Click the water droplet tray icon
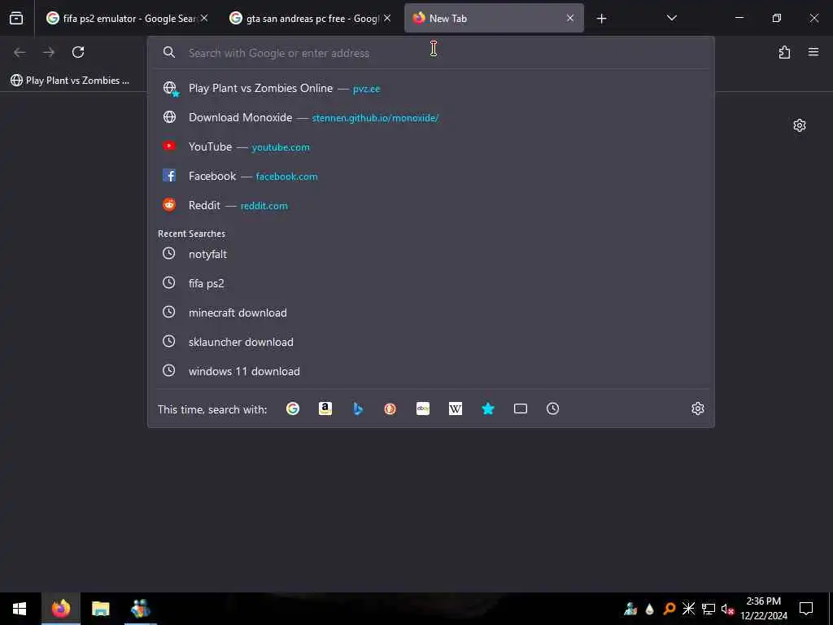 (649, 609)
